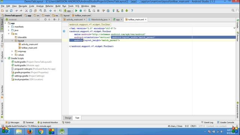Open the TODO tool window
This screenshot has height=135, width=240.
point(66,123)
